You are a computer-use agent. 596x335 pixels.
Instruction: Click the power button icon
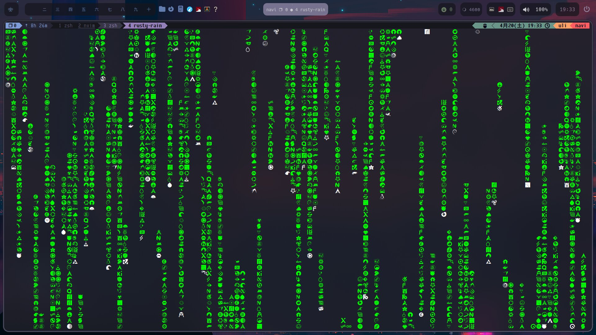pos(586,9)
